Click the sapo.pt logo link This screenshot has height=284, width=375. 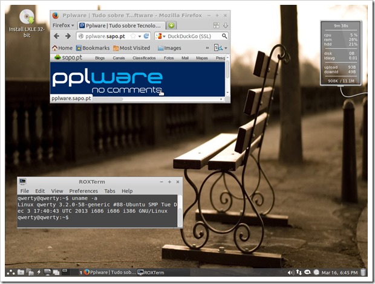coord(68,57)
